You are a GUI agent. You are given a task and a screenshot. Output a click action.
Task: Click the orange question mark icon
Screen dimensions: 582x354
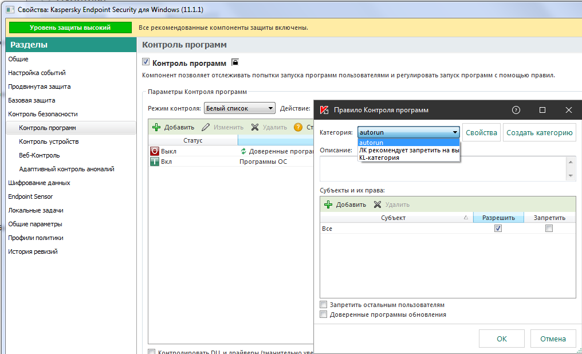(x=298, y=127)
